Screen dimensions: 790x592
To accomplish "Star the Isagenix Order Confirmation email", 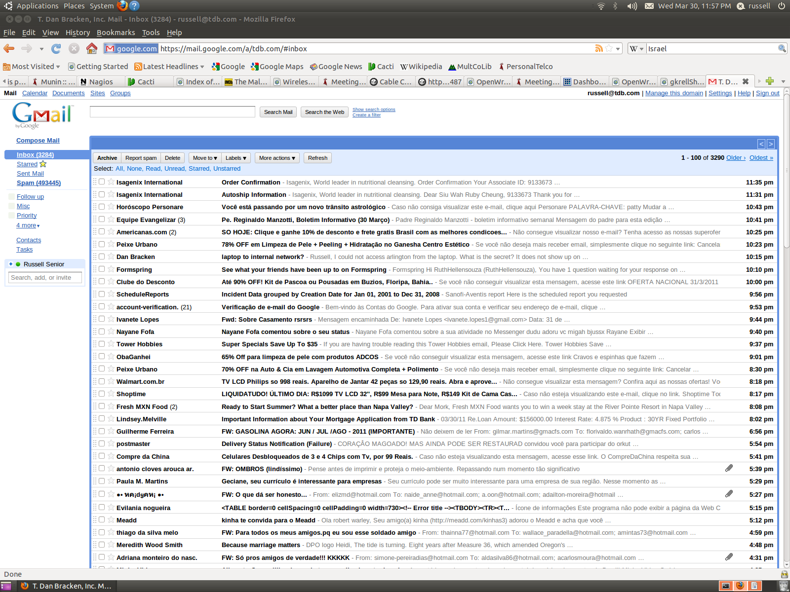I will pos(111,182).
